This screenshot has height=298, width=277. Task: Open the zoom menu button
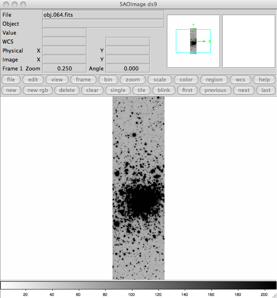pyautogui.click(x=133, y=79)
